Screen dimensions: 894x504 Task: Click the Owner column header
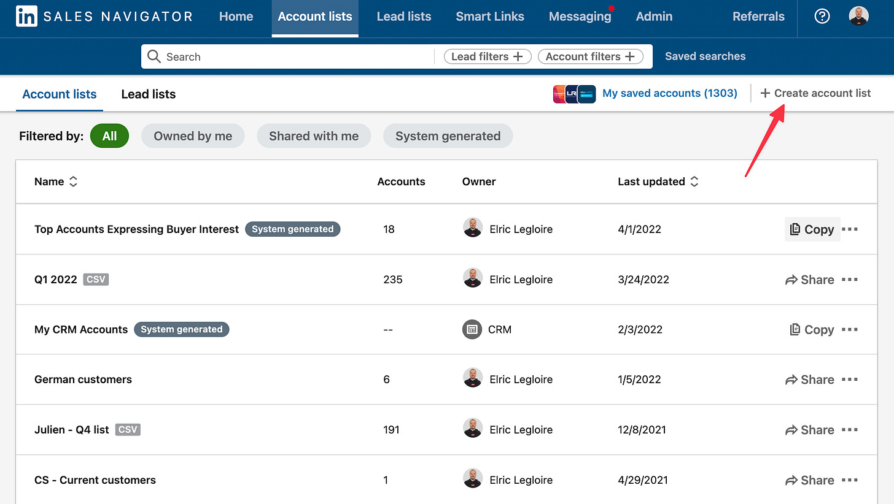[x=479, y=181]
